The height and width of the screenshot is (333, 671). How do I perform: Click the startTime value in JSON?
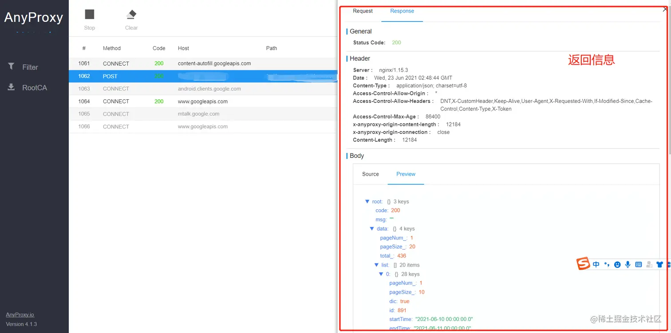point(444,319)
